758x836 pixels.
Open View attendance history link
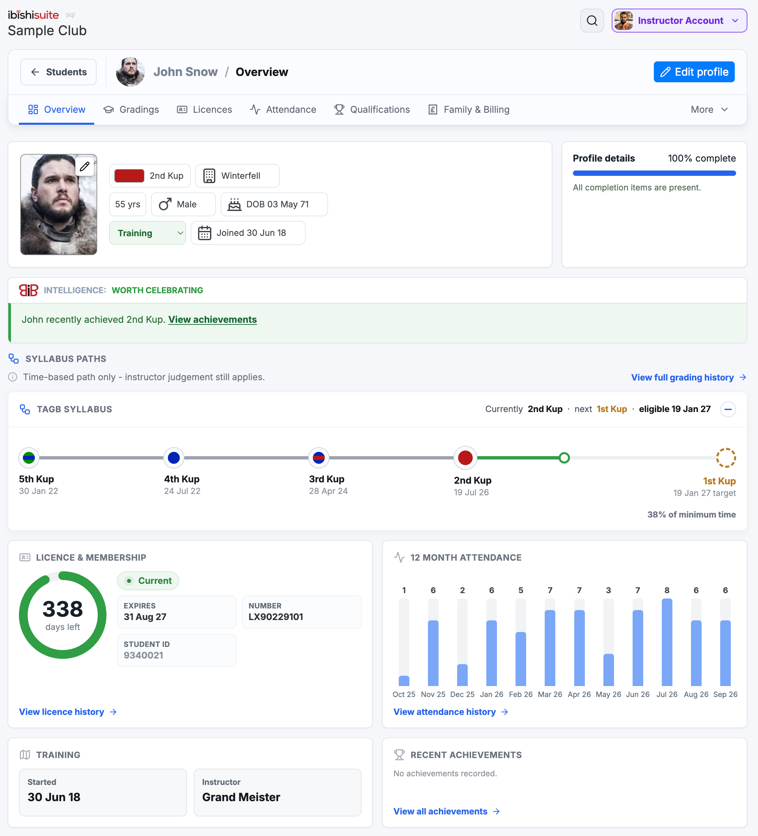tap(451, 712)
